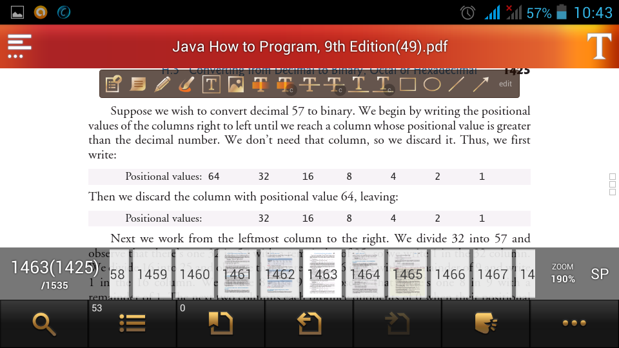Tap the alarm clock status icon
Viewport: 619px width, 348px height.
click(x=468, y=13)
